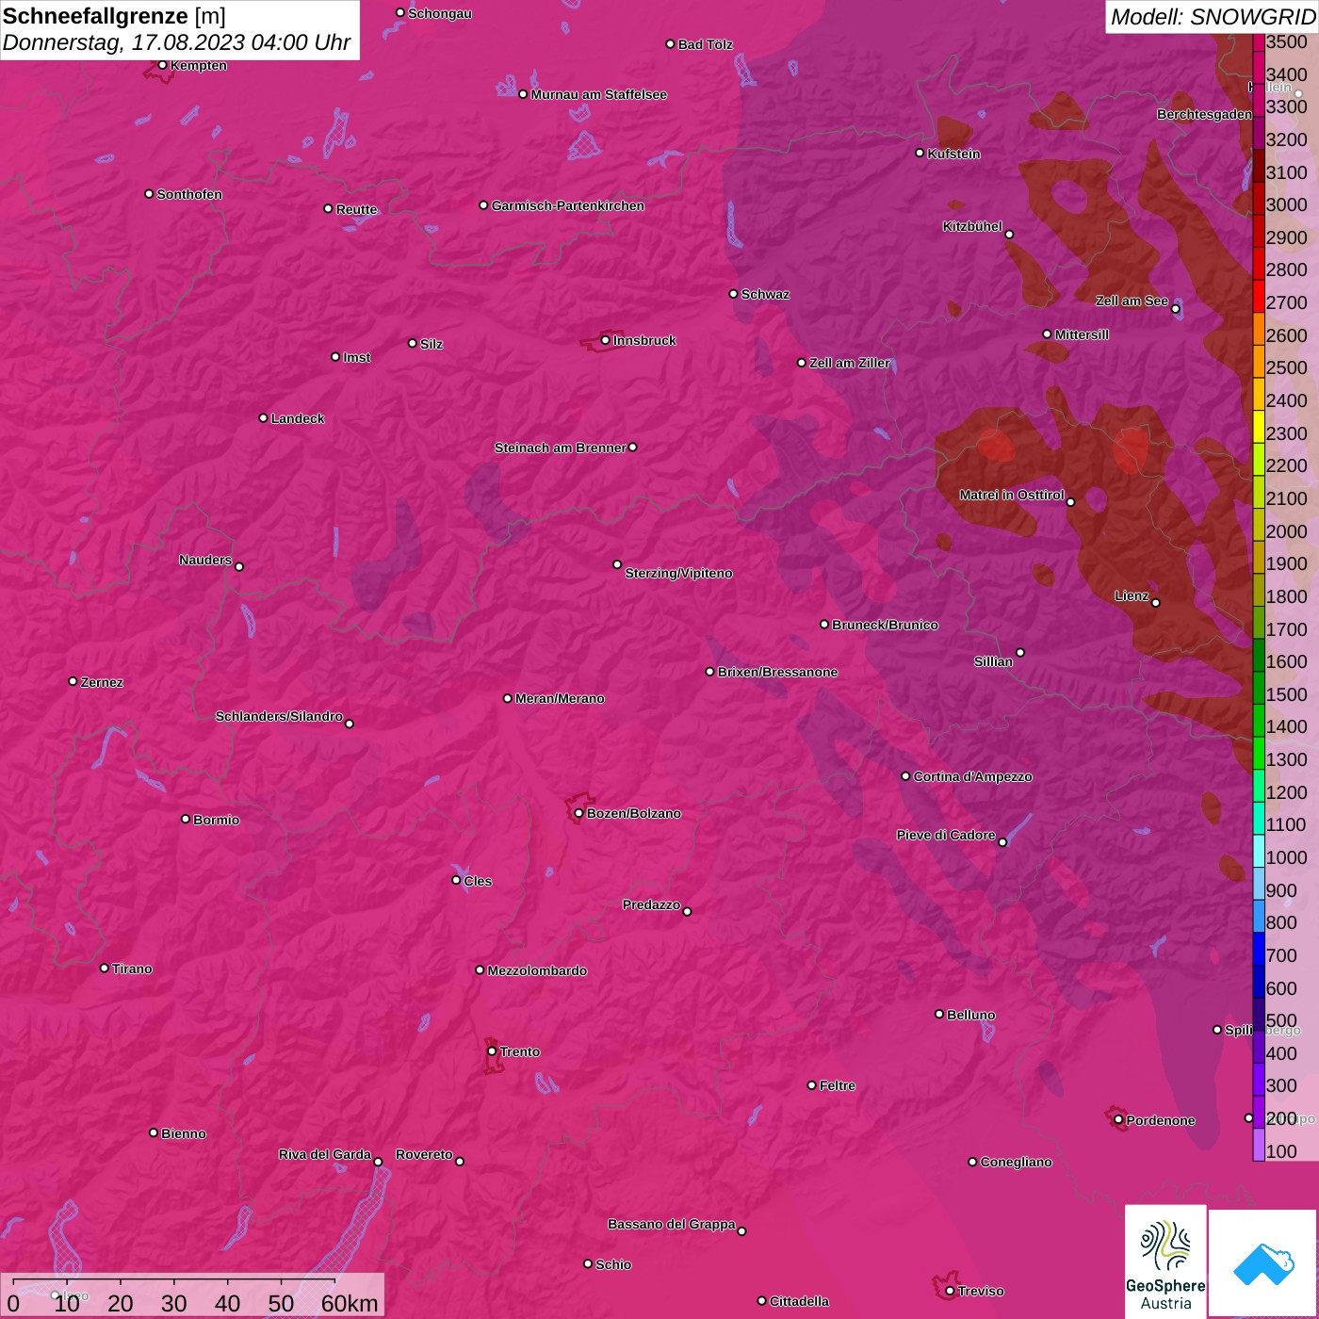Click the Garmisch-Partenkirchen label
This screenshot has height=1319, width=1319.
point(568,205)
